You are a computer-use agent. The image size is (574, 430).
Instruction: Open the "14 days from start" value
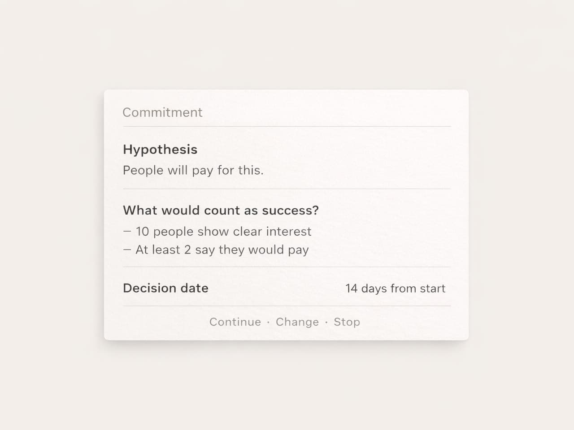(395, 288)
